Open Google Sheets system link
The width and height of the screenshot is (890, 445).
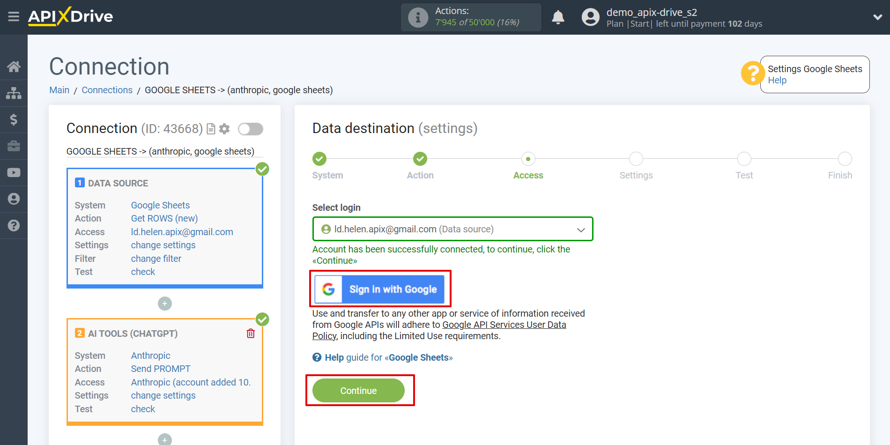(160, 205)
